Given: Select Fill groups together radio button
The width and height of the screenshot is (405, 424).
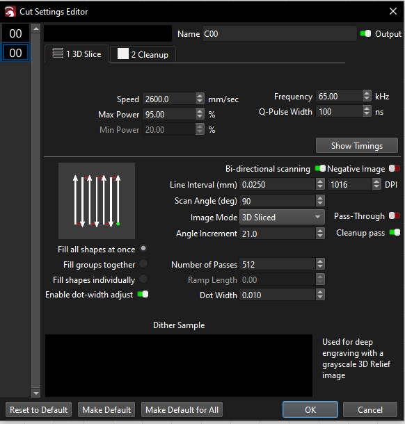Looking at the screenshot, I should 143,263.
